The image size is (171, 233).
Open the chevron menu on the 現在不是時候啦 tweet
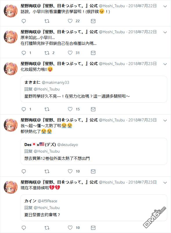165,183
